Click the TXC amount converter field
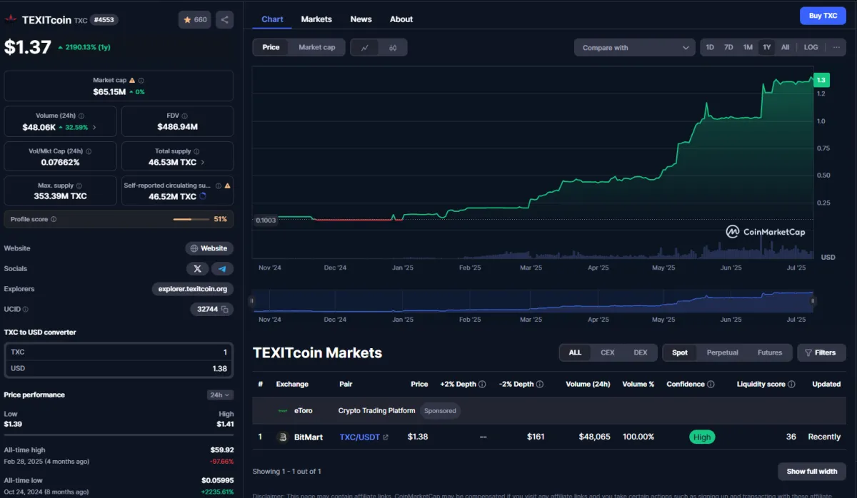The height and width of the screenshot is (498, 857). pos(119,352)
